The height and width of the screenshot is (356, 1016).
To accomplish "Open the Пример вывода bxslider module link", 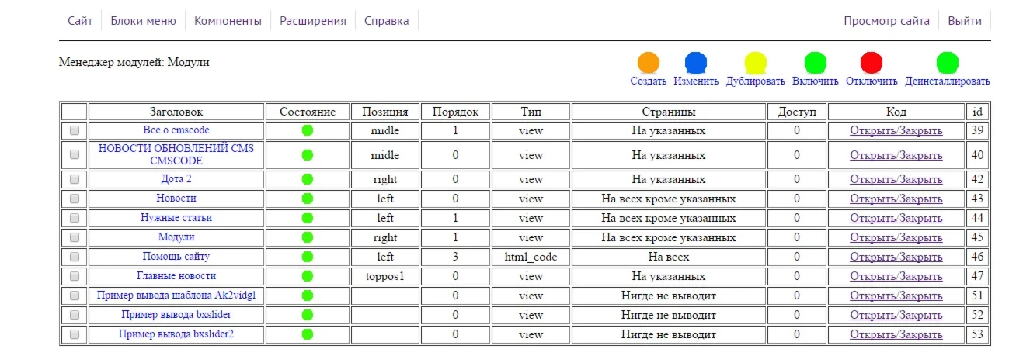I will click(x=176, y=315).
